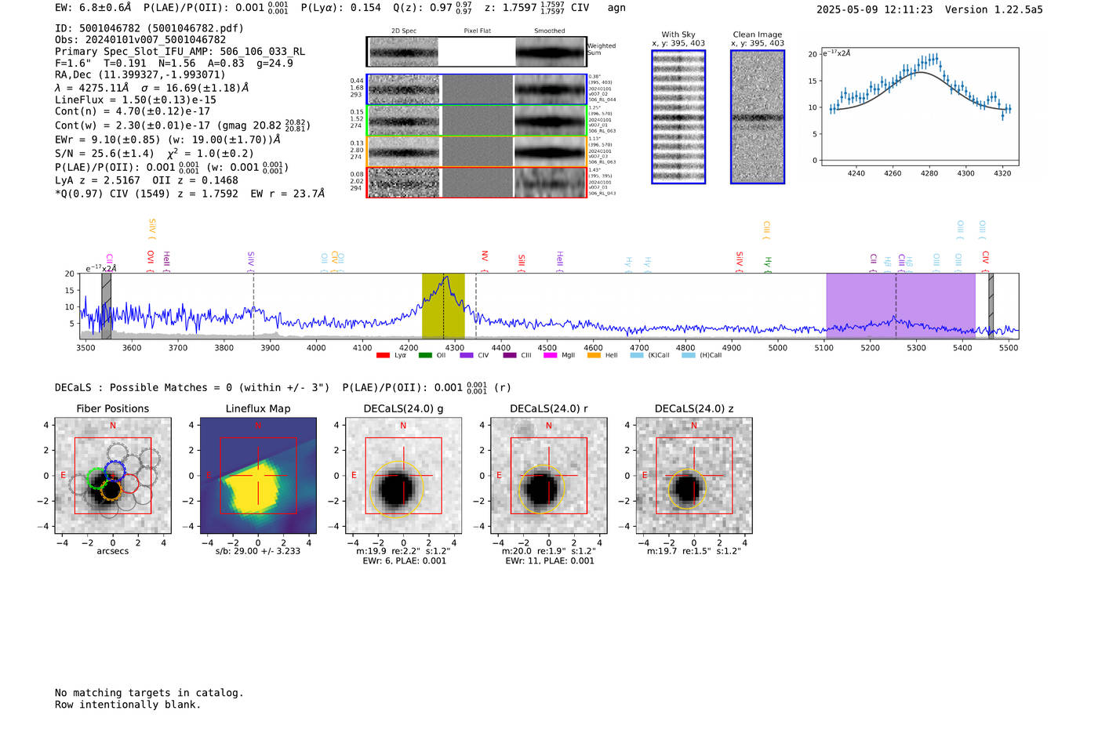Select the magenta MgII legend swatch

(x=551, y=356)
